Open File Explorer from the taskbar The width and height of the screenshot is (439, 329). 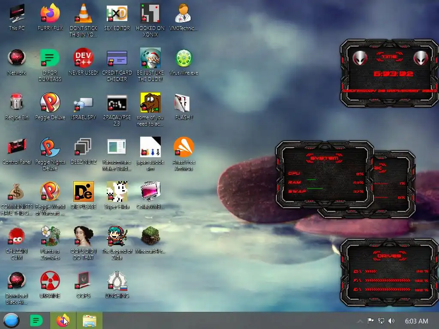(x=90, y=320)
